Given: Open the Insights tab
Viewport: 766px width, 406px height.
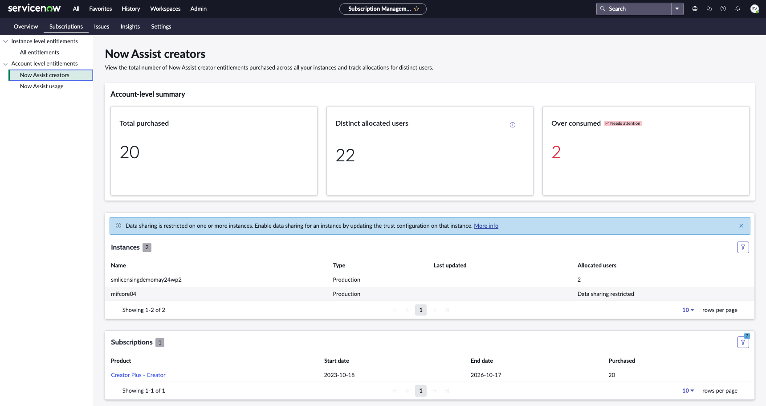Looking at the screenshot, I should coord(130,27).
